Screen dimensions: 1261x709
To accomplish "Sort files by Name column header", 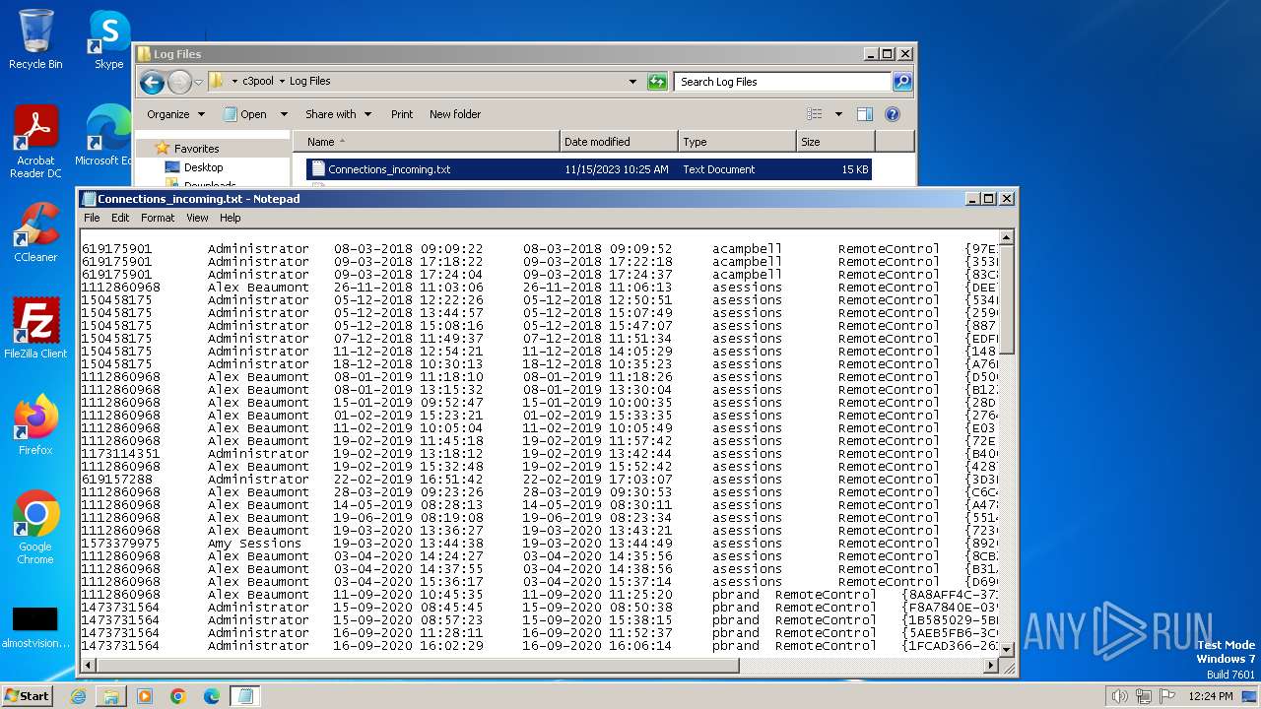I will [426, 142].
